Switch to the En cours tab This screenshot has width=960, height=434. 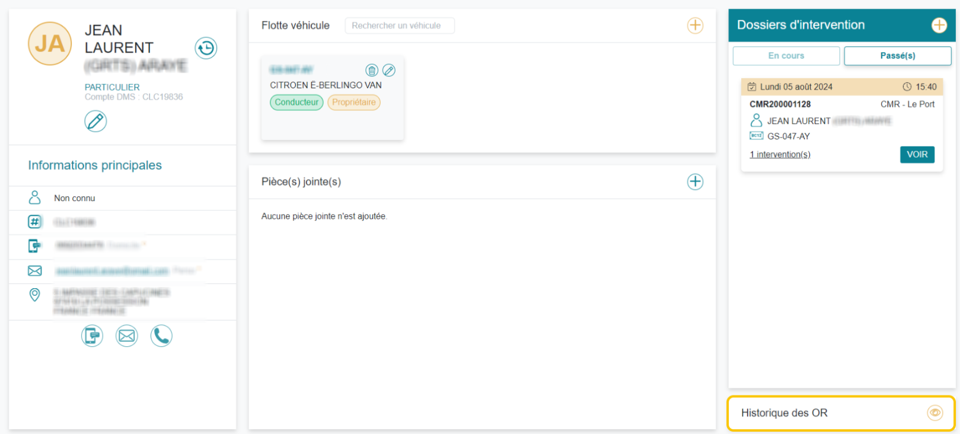(x=786, y=56)
